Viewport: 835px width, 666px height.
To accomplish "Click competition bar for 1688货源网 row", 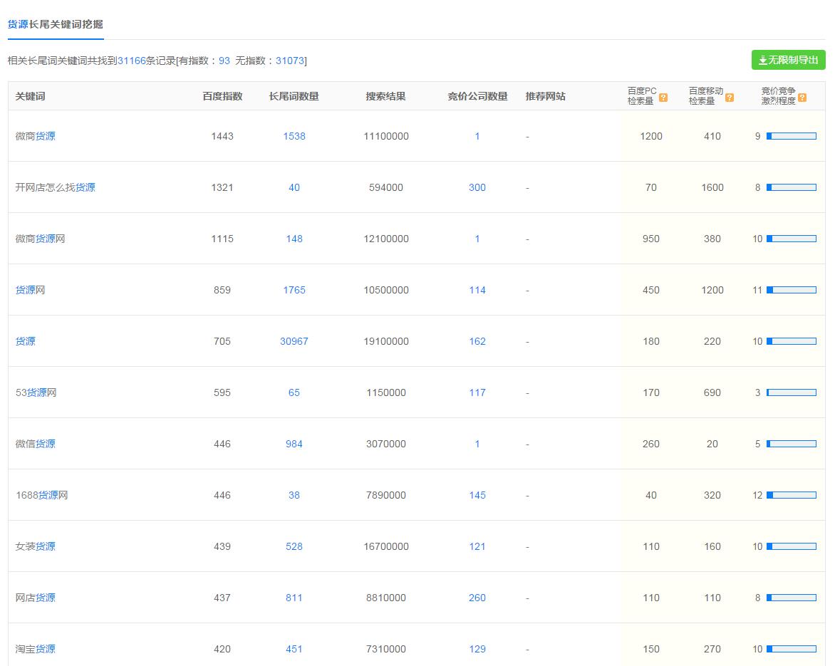I will (791, 495).
